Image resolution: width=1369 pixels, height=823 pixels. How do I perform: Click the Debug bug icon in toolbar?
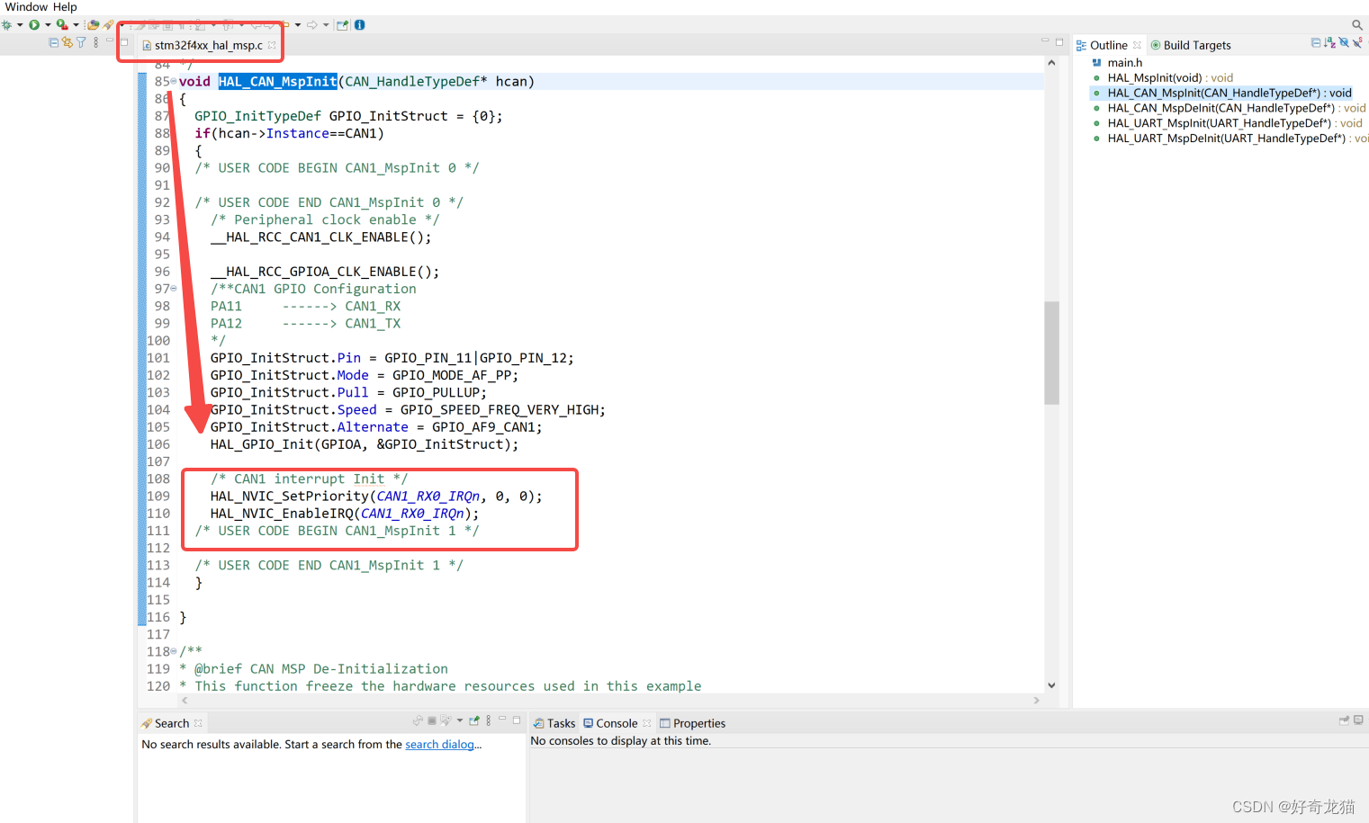pos(6,25)
